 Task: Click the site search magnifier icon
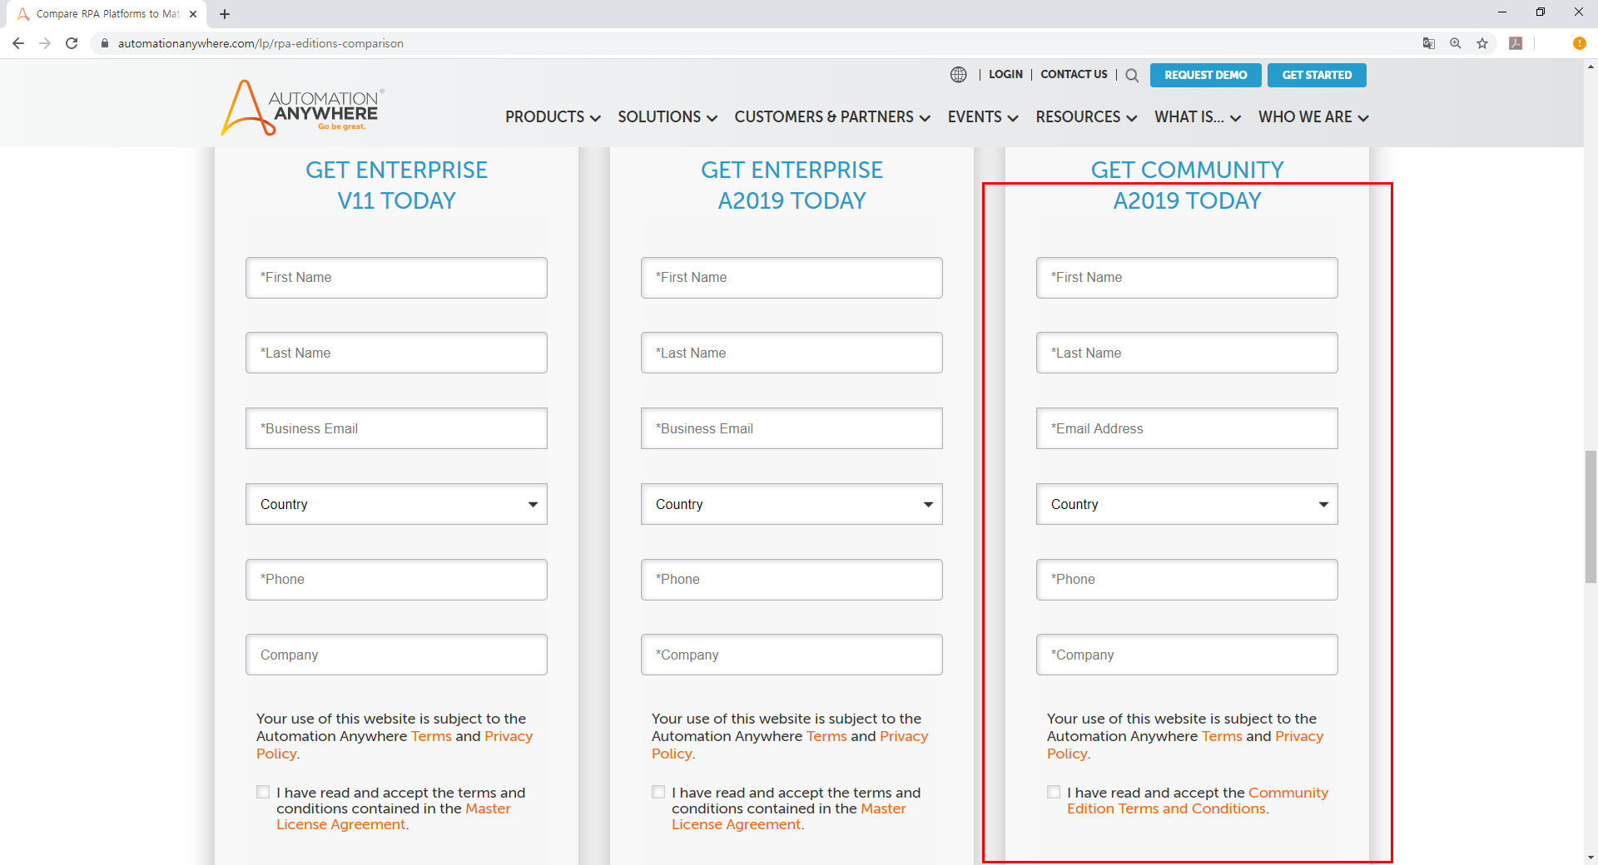[x=1132, y=76]
